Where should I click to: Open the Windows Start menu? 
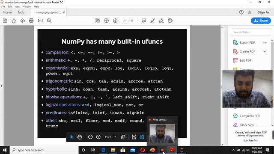pos(5,150)
